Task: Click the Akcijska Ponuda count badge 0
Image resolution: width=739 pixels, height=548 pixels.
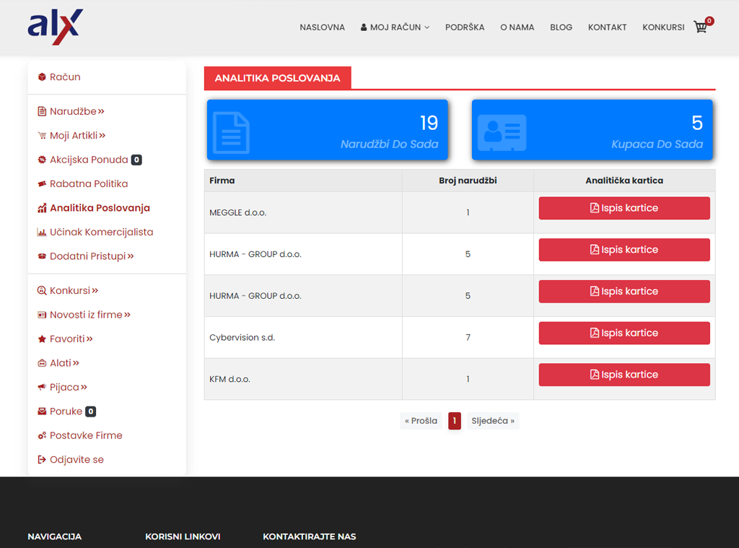Action: click(136, 160)
